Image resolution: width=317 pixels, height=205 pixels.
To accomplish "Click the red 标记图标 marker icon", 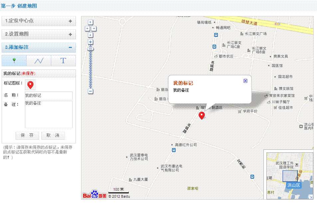I will click(x=30, y=85).
